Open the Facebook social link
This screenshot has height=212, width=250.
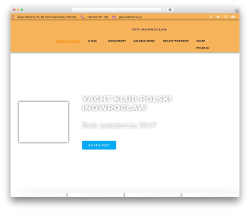click(211, 17)
